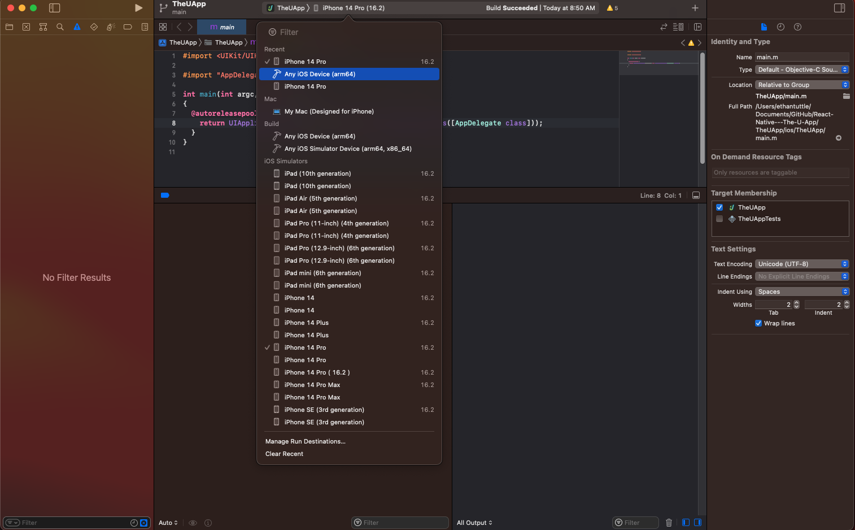855x530 pixels.
Task: Clear the console with trash icon
Action: point(669,523)
